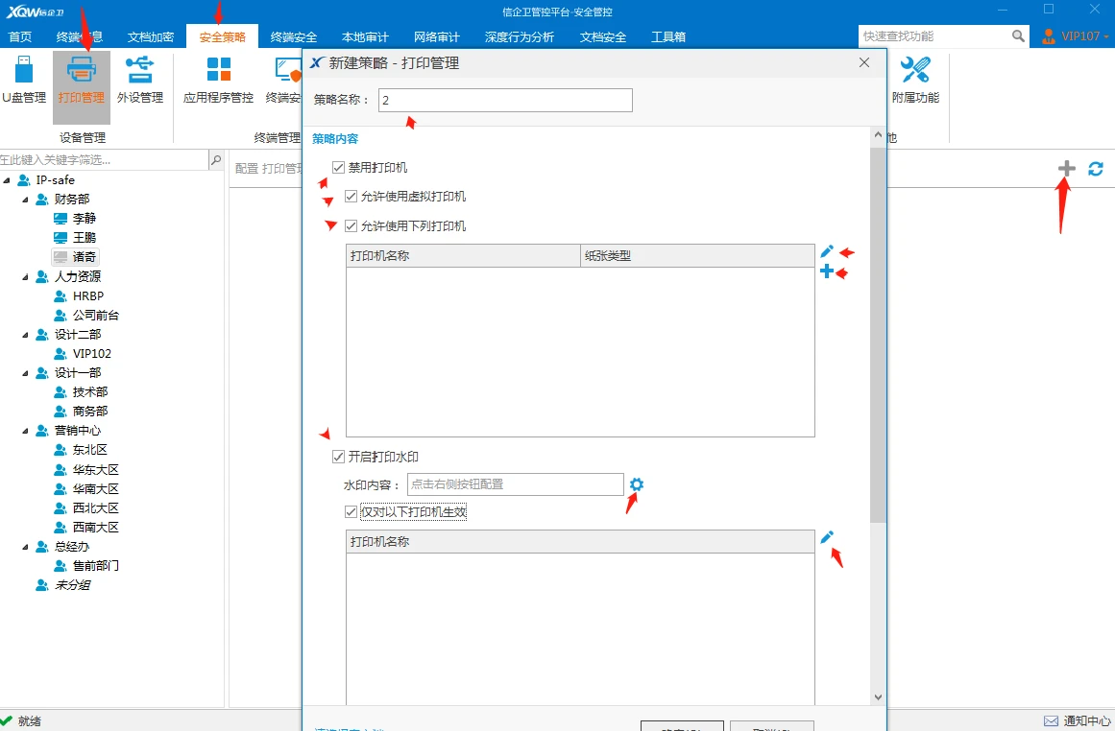Edit watermark printer list pencil icon
Viewport: 1115px width, 731px height.
[x=826, y=537]
